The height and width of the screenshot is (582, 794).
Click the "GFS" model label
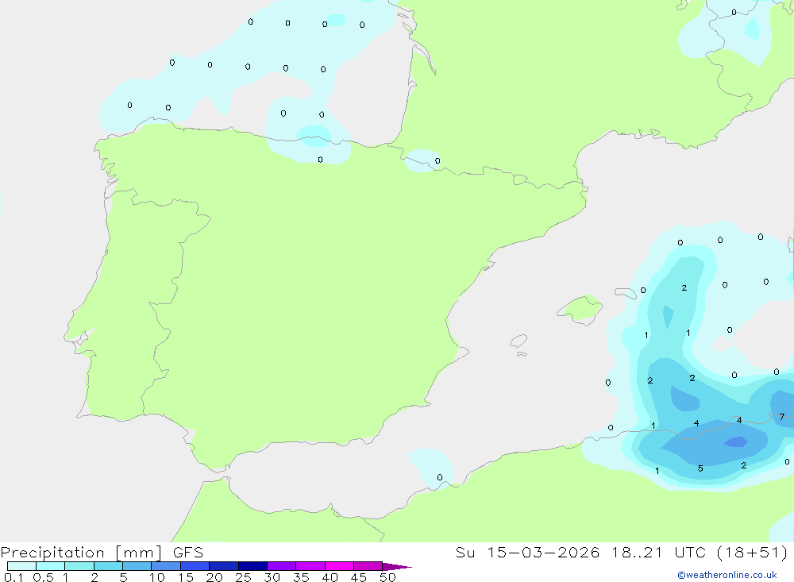pyautogui.click(x=188, y=552)
